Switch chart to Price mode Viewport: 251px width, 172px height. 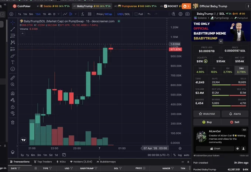tap(99, 14)
